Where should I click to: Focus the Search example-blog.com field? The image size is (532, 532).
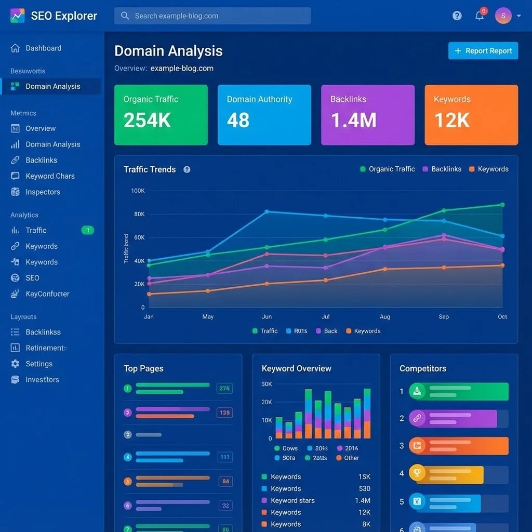[x=212, y=16]
